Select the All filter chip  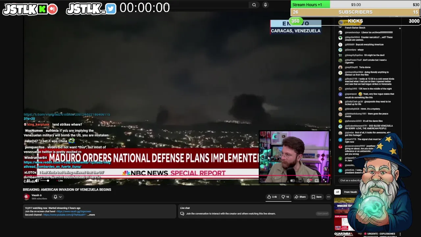pos(337,192)
